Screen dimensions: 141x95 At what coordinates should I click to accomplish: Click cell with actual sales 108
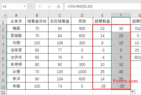60,43
